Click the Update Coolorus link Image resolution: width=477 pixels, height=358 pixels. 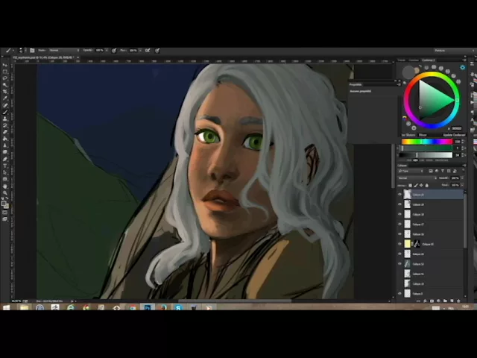(454, 135)
